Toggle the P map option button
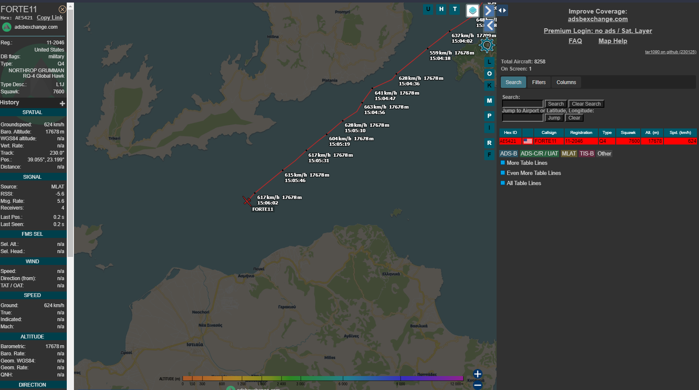This screenshot has height=390, width=699. click(x=489, y=116)
